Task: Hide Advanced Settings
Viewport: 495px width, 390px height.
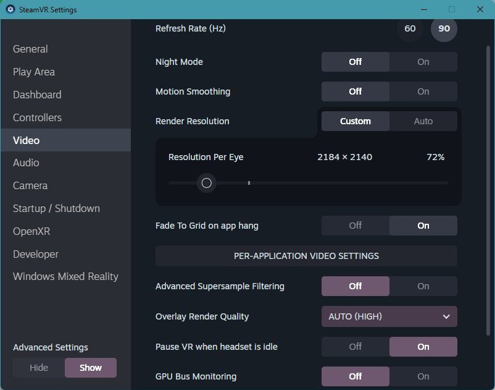Action: (39, 368)
